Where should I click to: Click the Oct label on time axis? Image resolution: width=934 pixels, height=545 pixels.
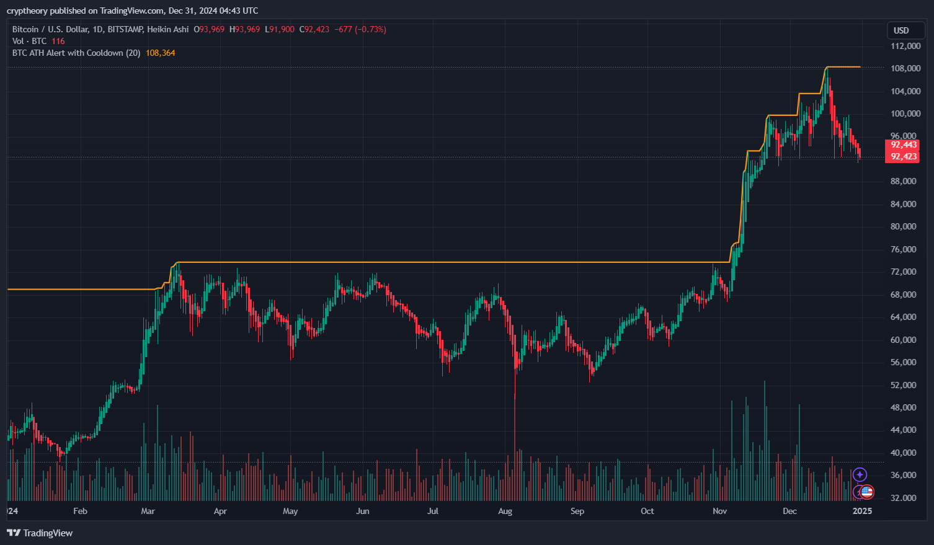pyautogui.click(x=647, y=511)
